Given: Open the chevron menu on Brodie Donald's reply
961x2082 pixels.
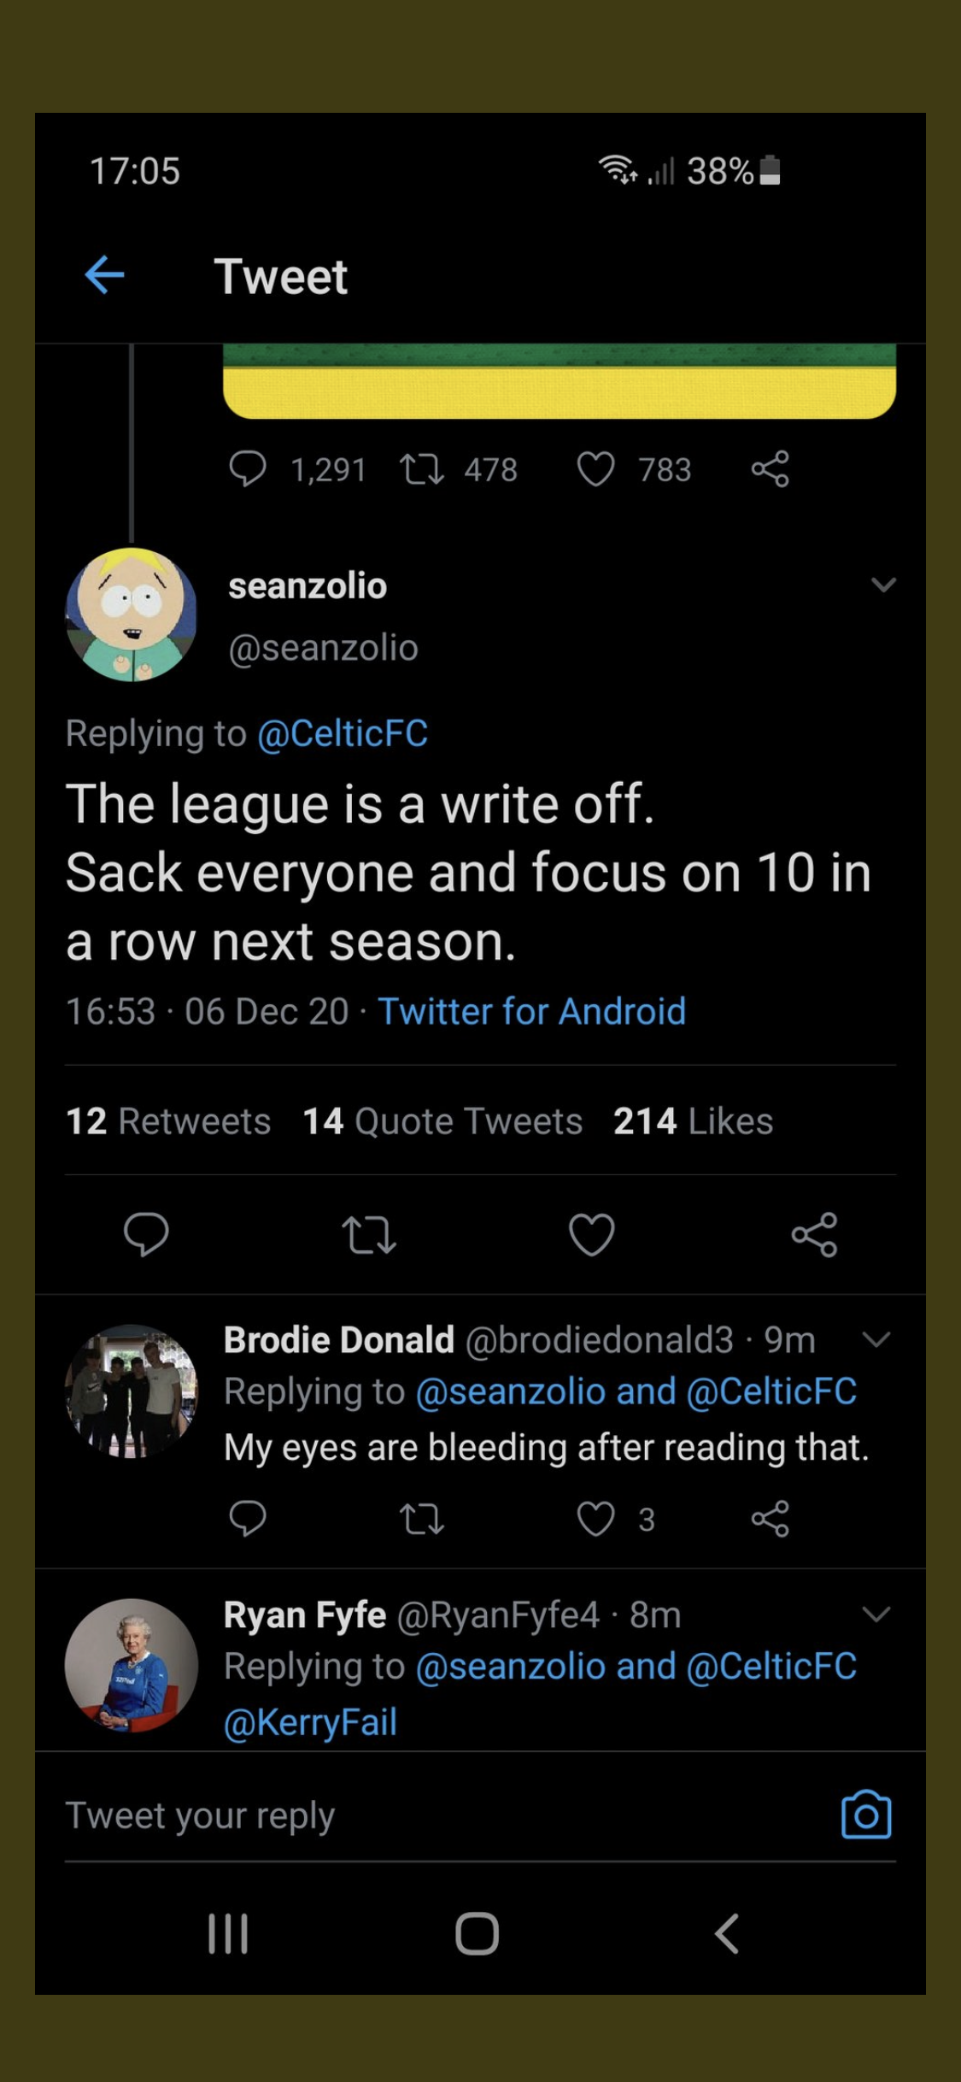Looking at the screenshot, I should (x=876, y=1339).
